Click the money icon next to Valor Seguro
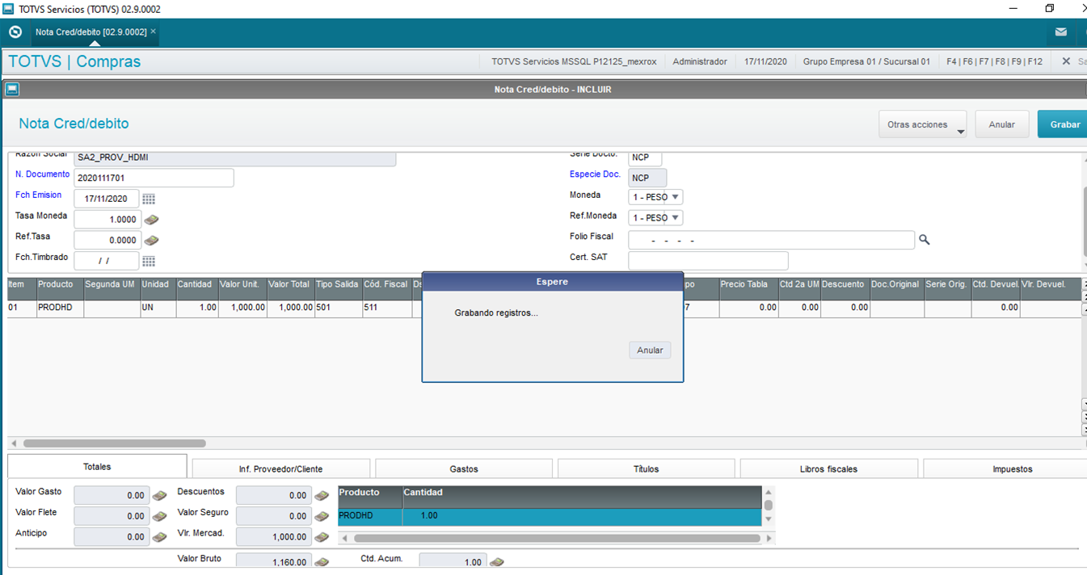 pyautogui.click(x=322, y=516)
